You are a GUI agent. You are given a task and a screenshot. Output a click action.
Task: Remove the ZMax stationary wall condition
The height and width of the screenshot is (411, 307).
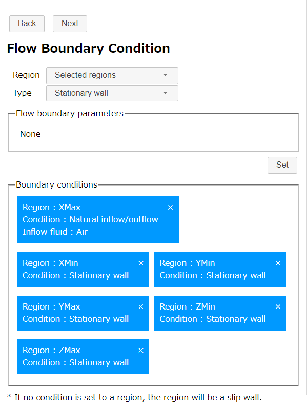141,350
